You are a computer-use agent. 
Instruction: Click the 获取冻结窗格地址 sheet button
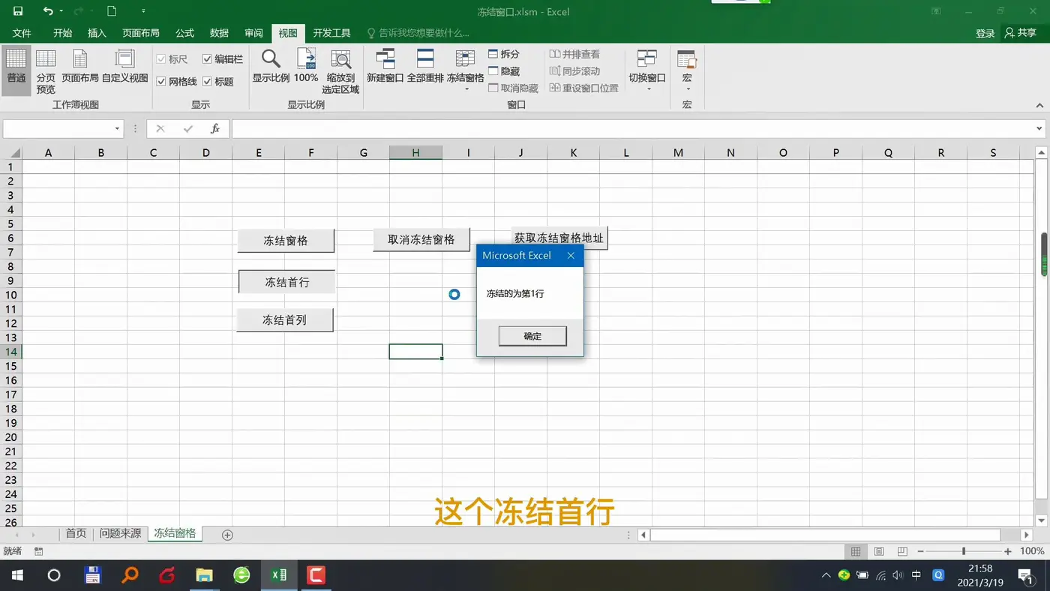point(559,238)
